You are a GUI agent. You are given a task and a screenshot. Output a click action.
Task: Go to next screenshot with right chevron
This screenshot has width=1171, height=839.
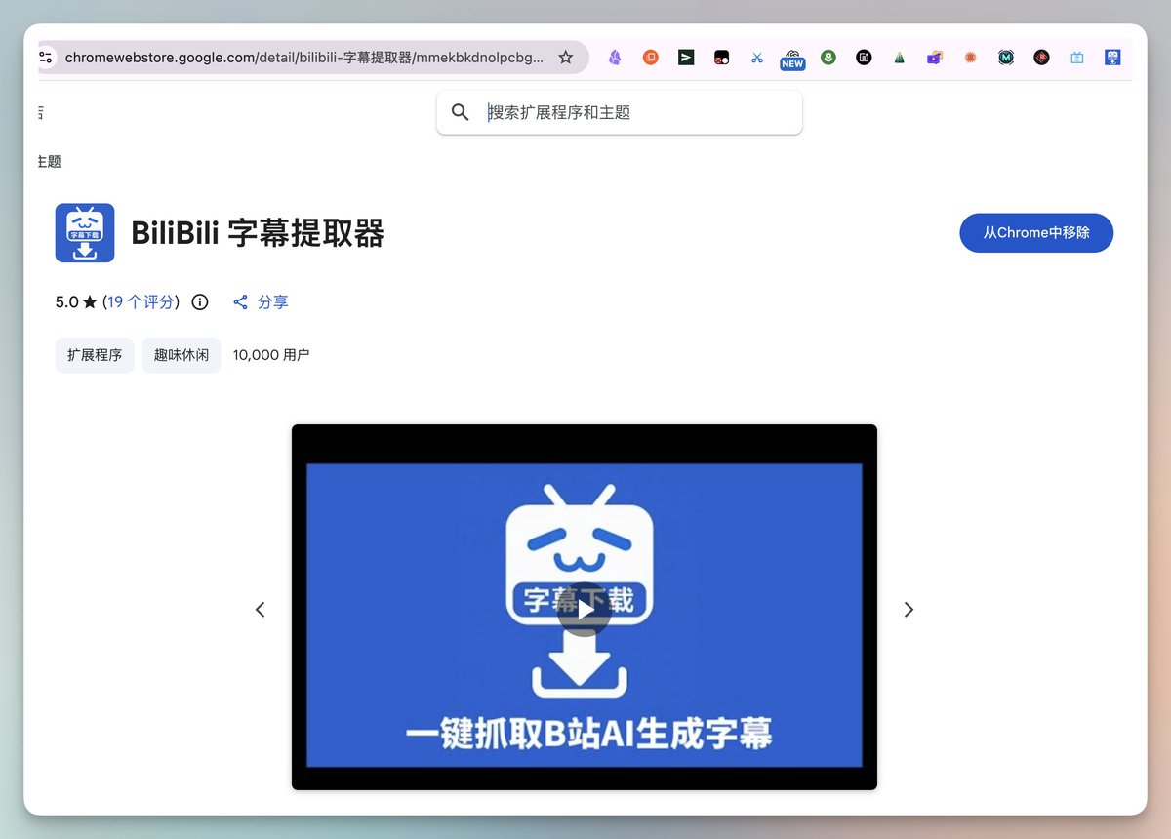tap(909, 610)
